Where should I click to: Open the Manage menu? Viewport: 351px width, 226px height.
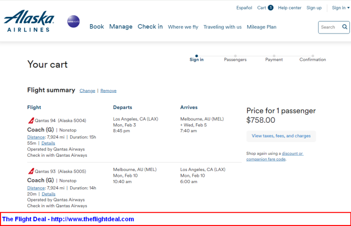[120, 27]
